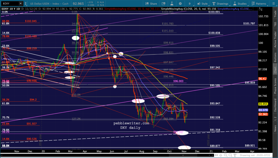Click the red $90.526 retracement label
This screenshot has width=278, height=158.
click(31, 139)
